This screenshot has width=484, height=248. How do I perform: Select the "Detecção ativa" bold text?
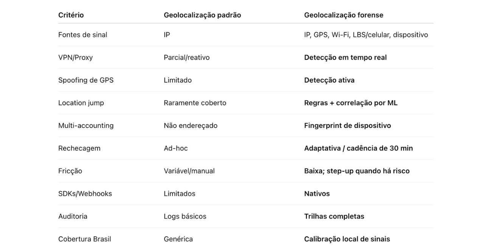(x=329, y=80)
